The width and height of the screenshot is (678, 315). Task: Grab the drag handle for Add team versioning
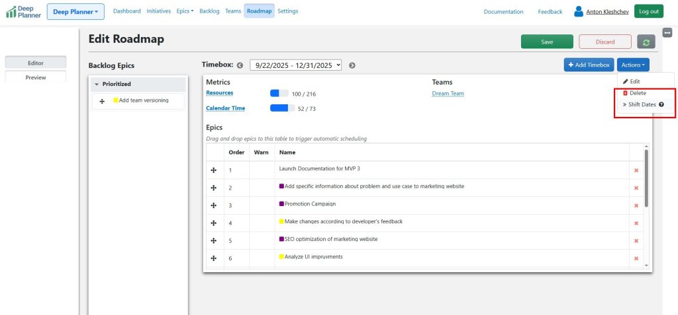pyautogui.click(x=102, y=101)
